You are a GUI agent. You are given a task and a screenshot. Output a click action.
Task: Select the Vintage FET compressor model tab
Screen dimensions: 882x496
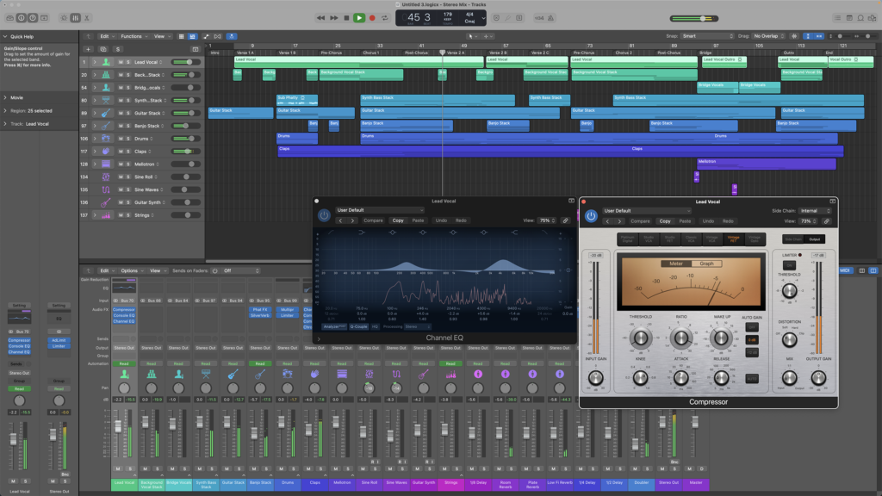tap(733, 239)
